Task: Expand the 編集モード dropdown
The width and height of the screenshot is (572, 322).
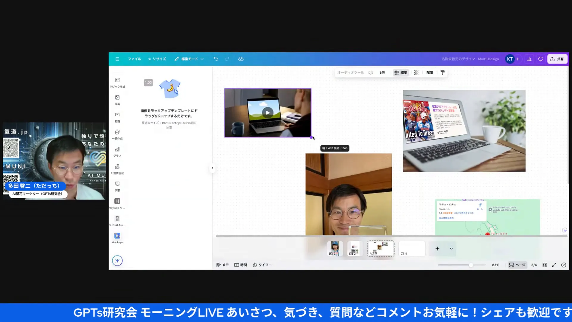Action: pyautogui.click(x=189, y=59)
